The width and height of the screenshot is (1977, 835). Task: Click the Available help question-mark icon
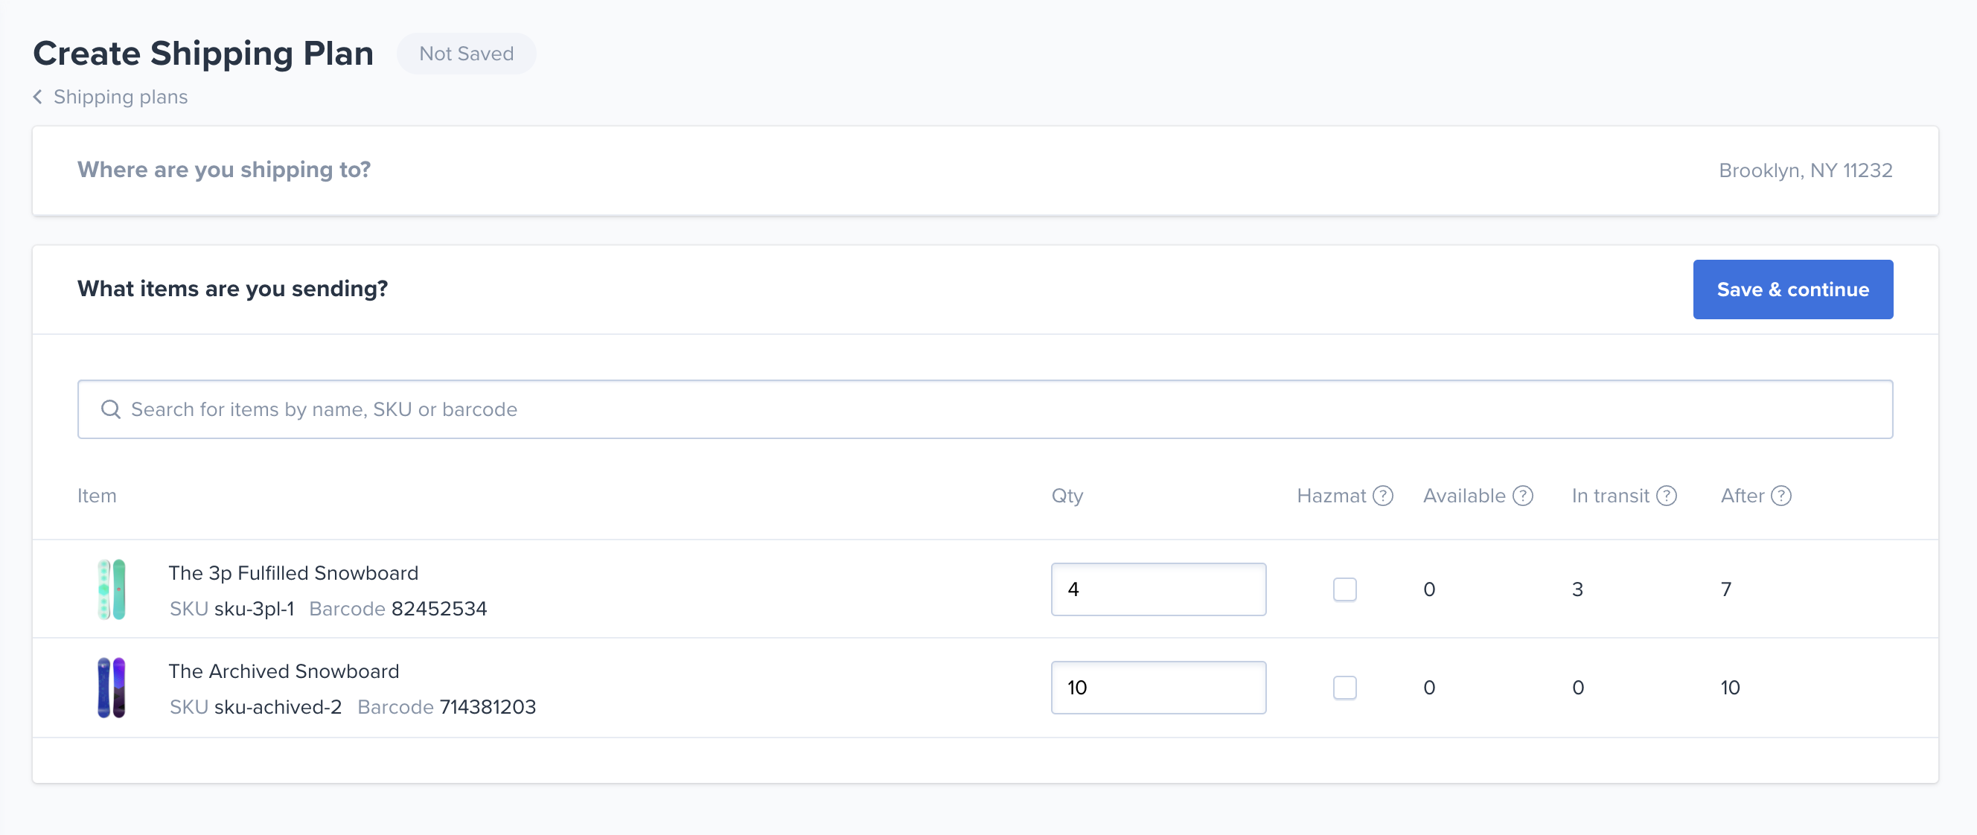(x=1523, y=496)
